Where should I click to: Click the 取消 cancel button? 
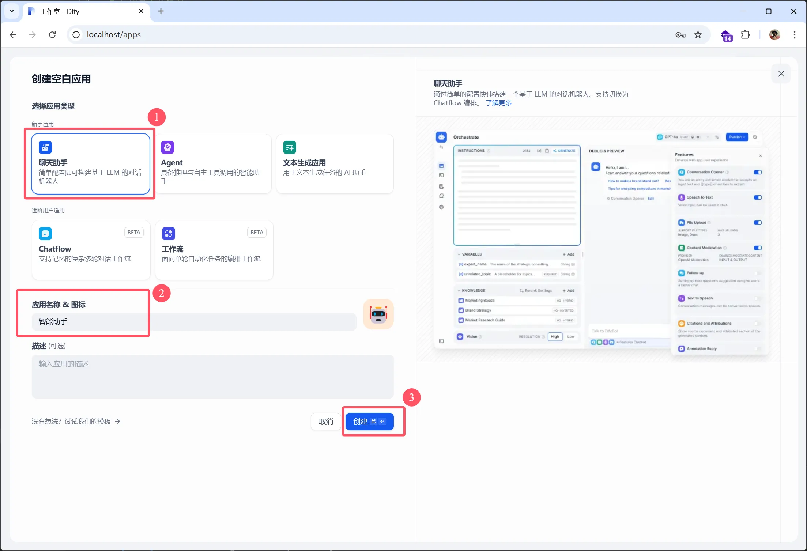(326, 422)
